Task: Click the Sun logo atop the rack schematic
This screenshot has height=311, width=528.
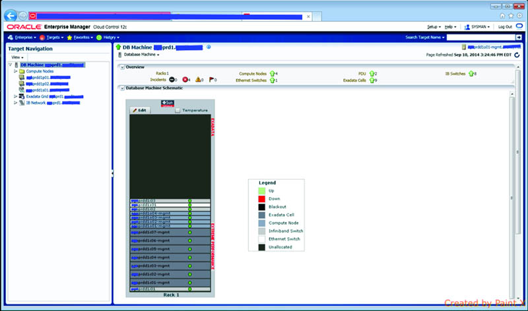Action: click(168, 103)
